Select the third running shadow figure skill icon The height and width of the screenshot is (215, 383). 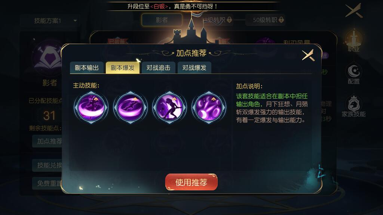pyautogui.click(x=169, y=107)
